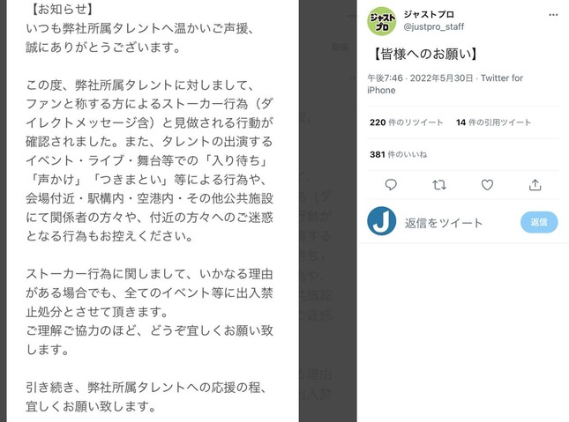Open the ジャストプロ account name
569x422 pixels.
pyautogui.click(x=429, y=14)
